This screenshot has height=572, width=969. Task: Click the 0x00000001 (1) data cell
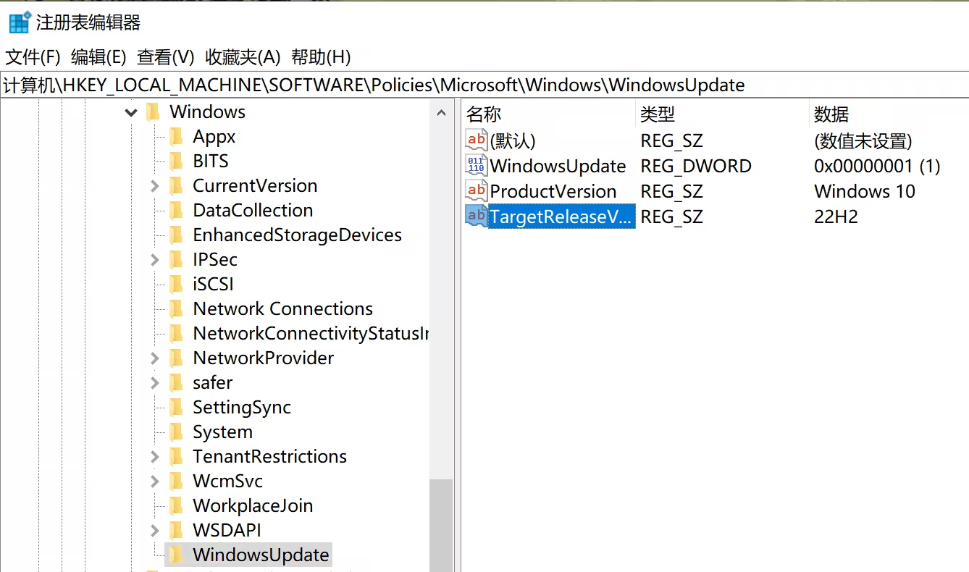(x=877, y=166)
